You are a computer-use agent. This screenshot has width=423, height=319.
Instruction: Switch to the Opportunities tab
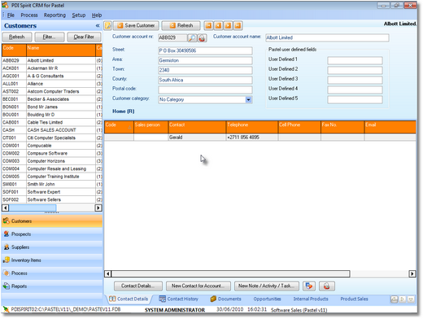(x=267, y=299)
